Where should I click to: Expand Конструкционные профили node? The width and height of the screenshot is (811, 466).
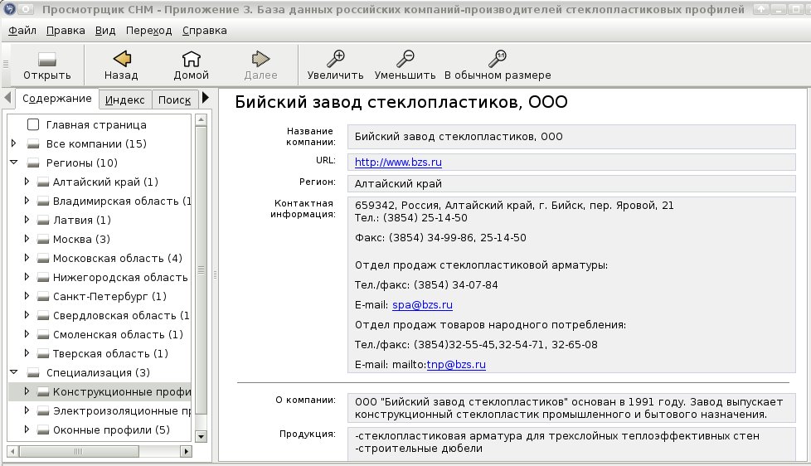pos(27,391)
